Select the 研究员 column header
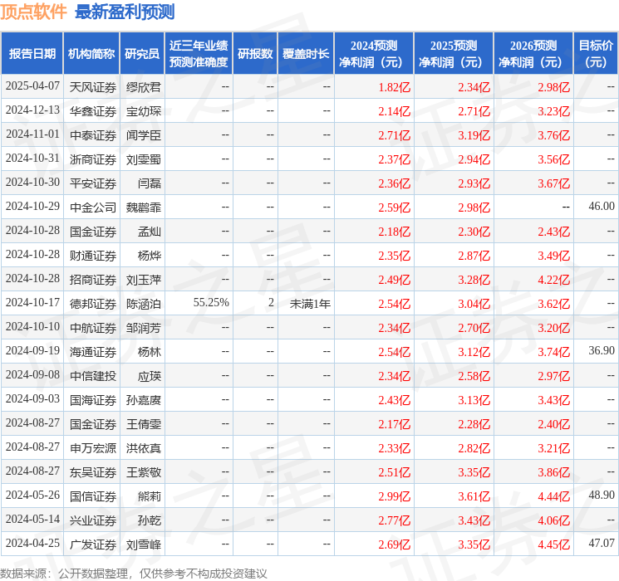 (x=142, y=53)
